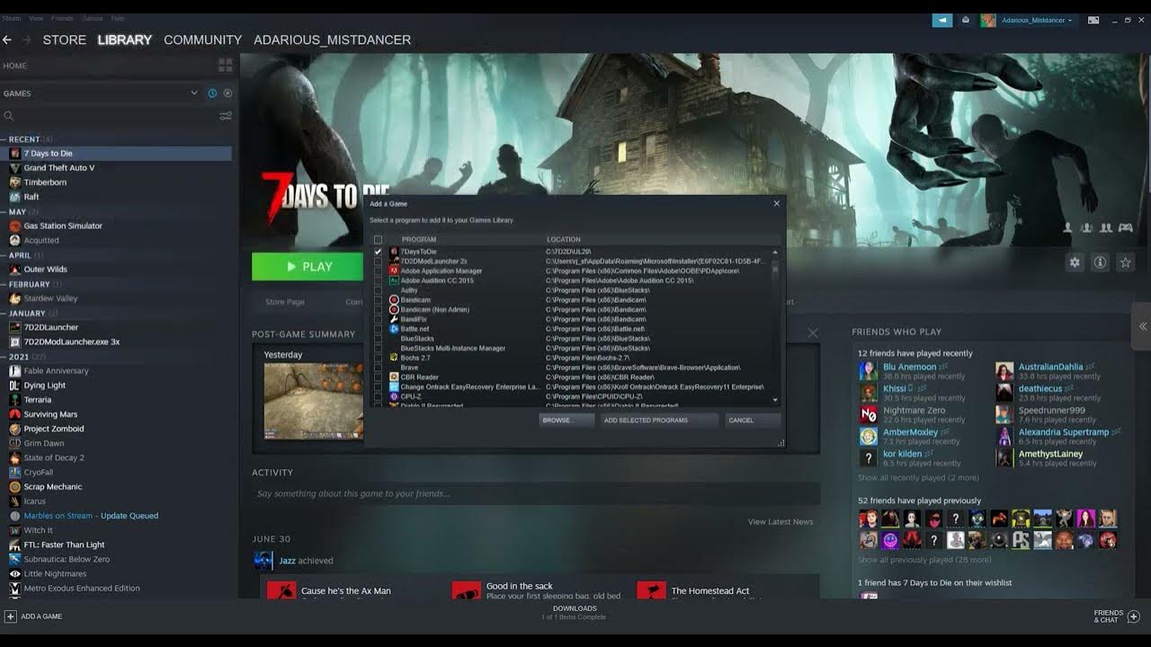Click the recent activity clock icon in GAMES bar

212,93
